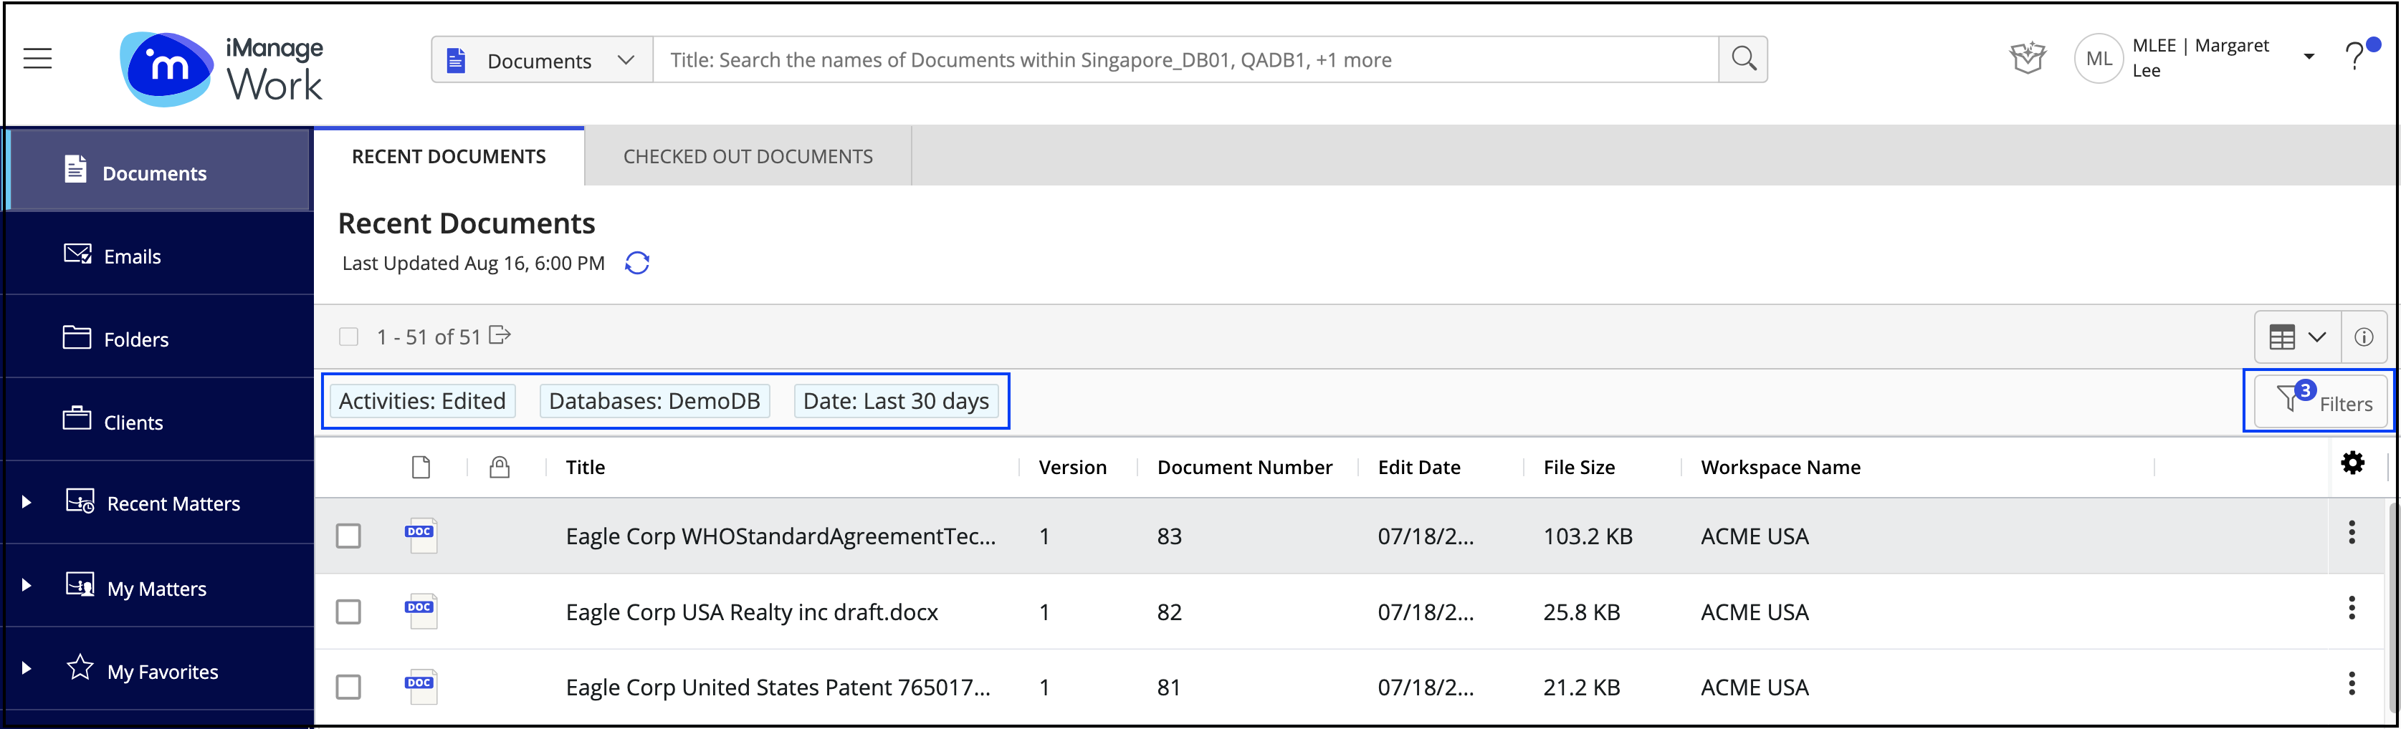The width and height of the screenshot is (2401, 729).
Task: Click the information panel icon
Action: 2364,337
